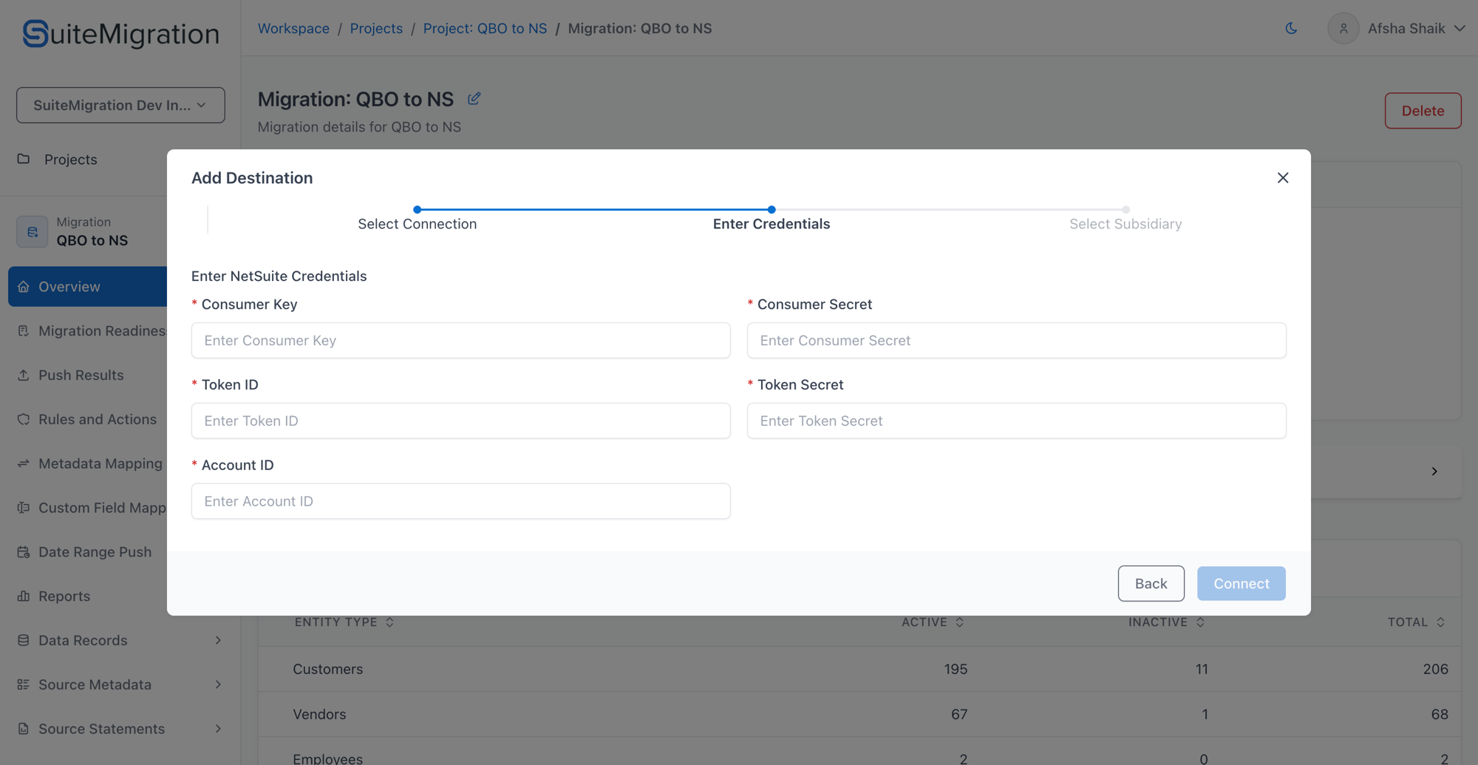Image resolution: width=1478 pixels, height=765 pixels.
Task: Expand Source Statements chevron
Action: pyautogui.click(x=218, y=729)
